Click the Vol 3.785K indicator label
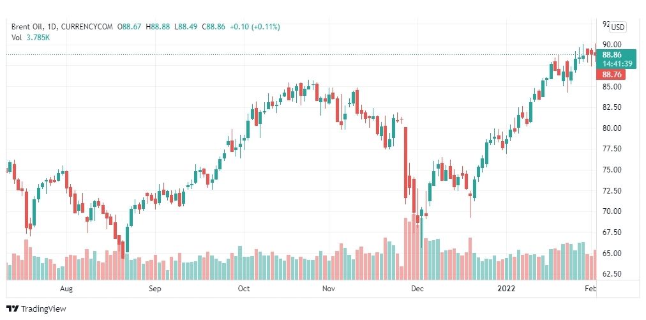Screen dimensions: 646x320 [31, 38]
